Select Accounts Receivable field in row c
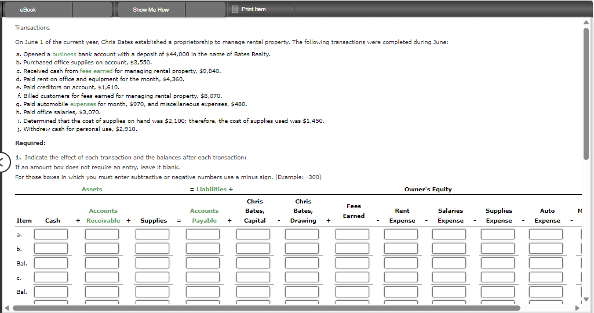Image resolution: width=594 pixels, height=313 pixels. (x=102, y=278)
